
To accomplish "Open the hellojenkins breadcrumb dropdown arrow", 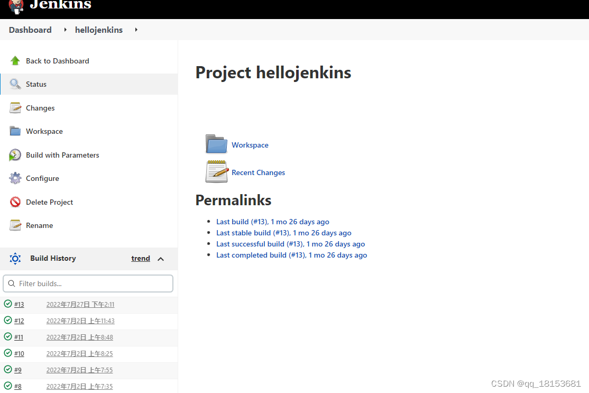I will 136,30.
